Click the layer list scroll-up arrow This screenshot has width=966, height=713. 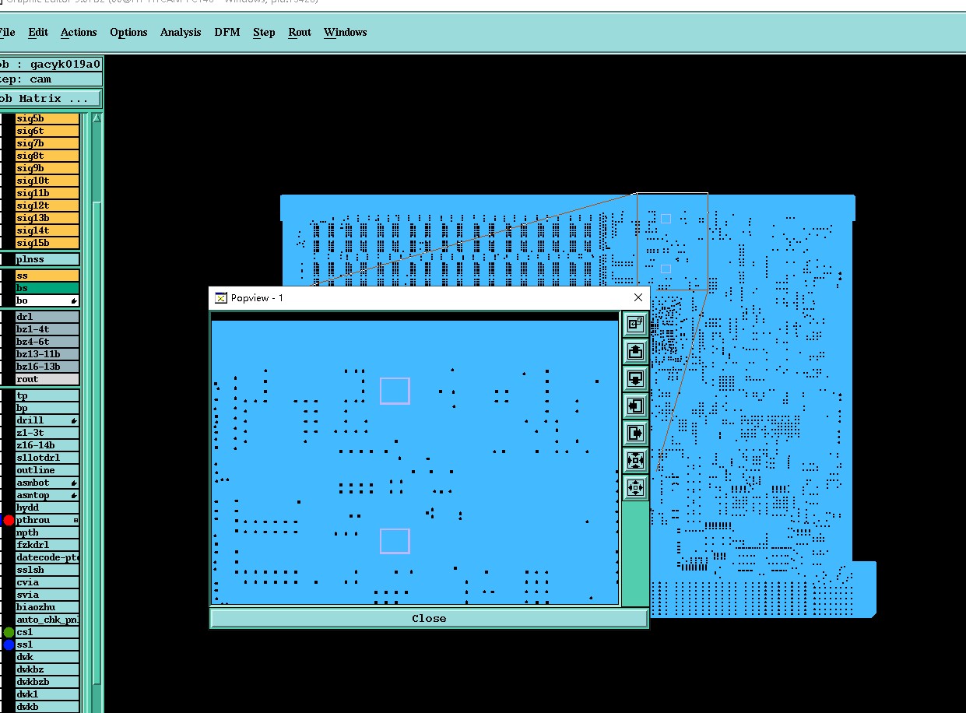(97, 119)
